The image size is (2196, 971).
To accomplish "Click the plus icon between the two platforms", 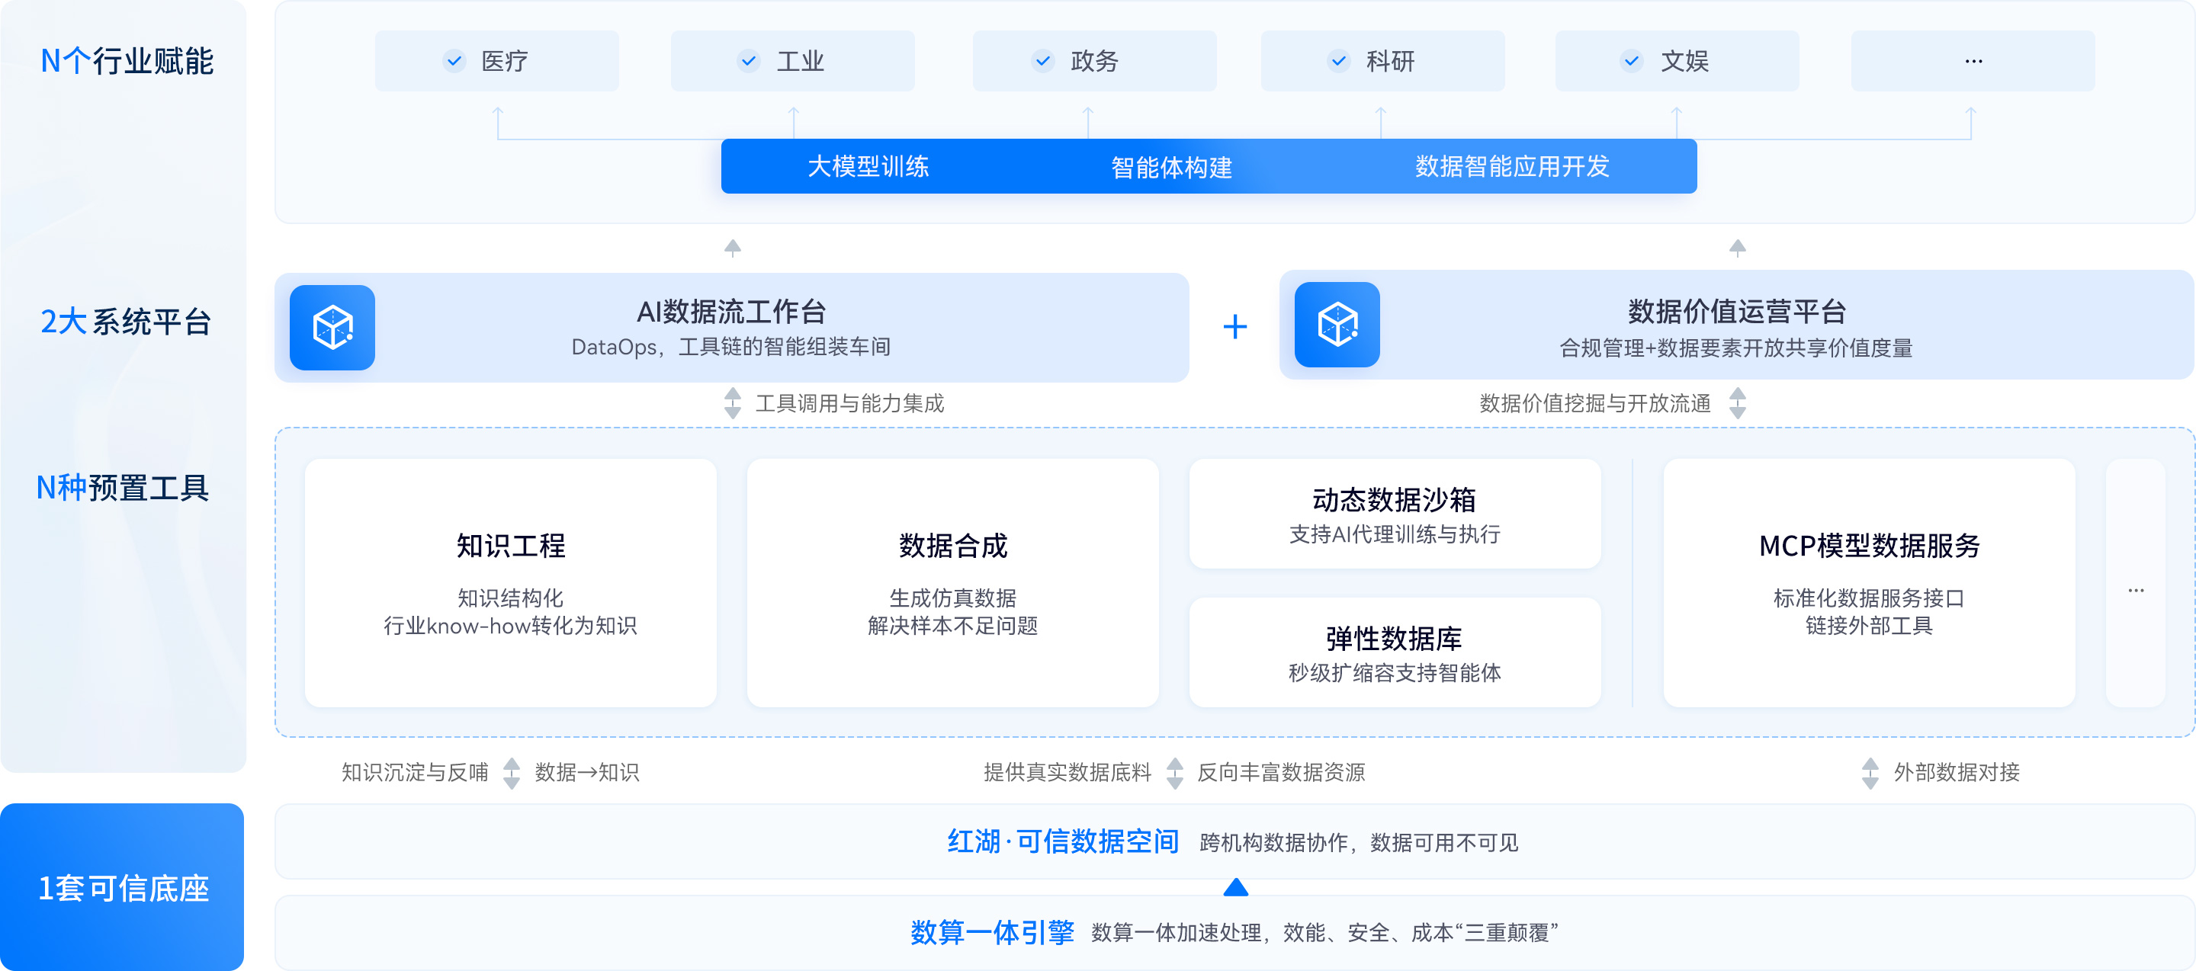I will [1234, 326].
